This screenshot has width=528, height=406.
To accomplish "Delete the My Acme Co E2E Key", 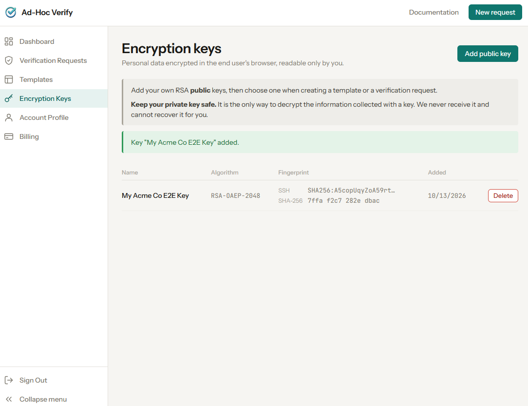I will coord(503,196).
